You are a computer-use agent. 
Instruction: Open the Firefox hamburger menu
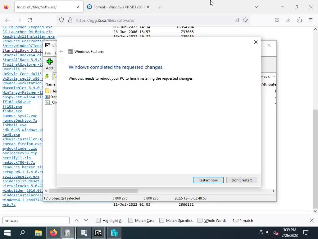[311, 20]
